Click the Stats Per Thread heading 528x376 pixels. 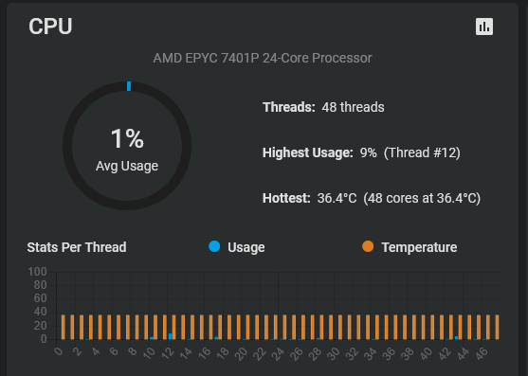click(77, 247)
